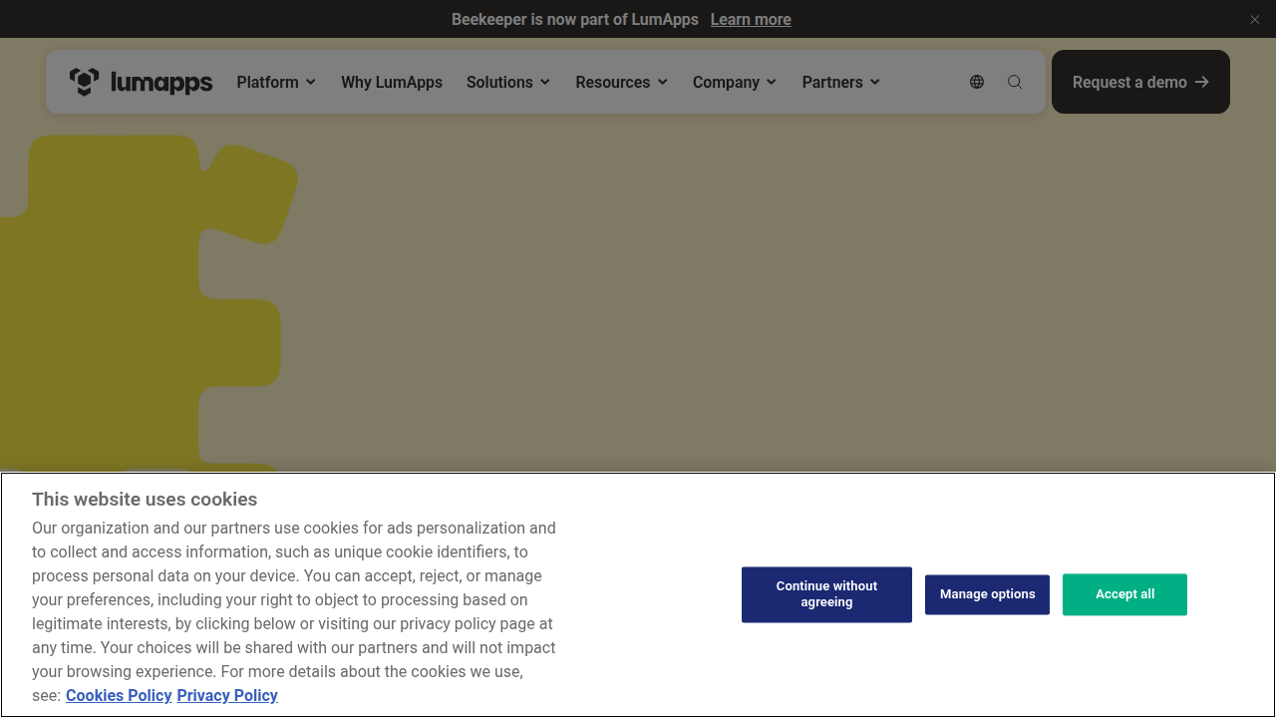Choose Continue without agreeing

tap(826, 594)
